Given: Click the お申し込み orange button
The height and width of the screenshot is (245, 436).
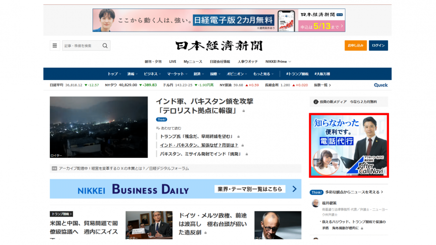Looking at the screenshot, I should tap(355, 45).
